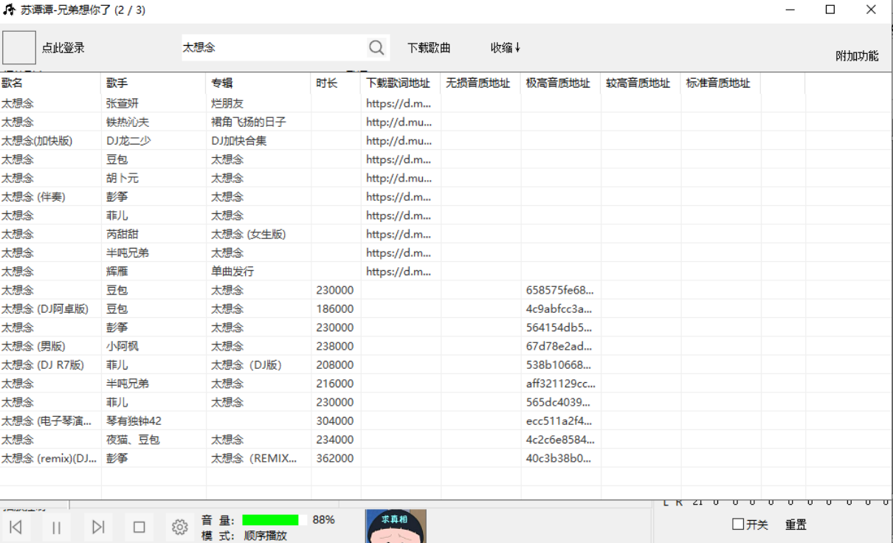Click the 下载歌曲 button
This screenshot has width=893, height=543.
coord(429,48)
